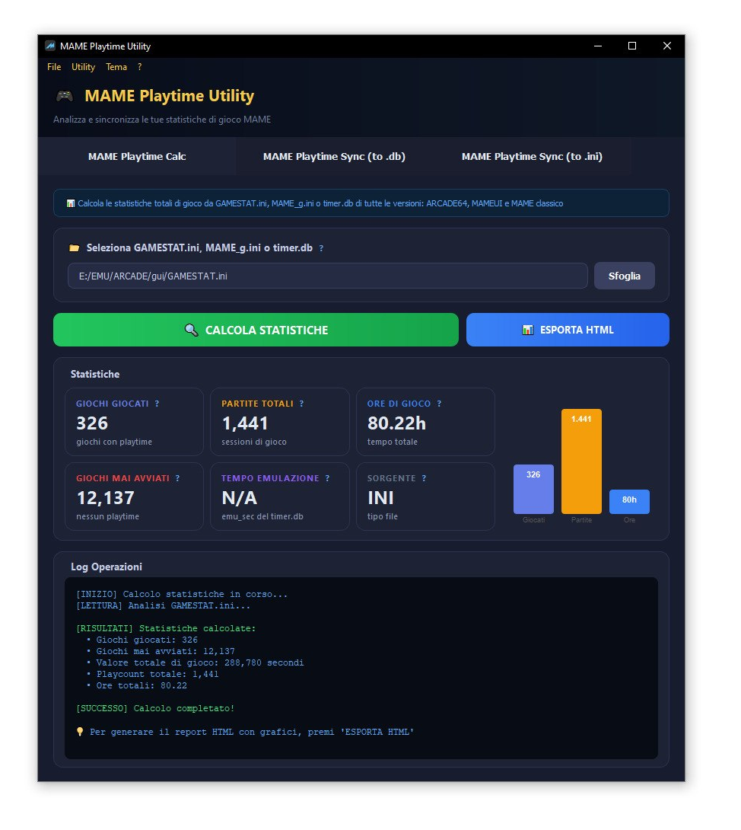This screenshot has width=741, height=830.
Task: Open the File menu
Action: pyautogui.click(x=54, y=67)
